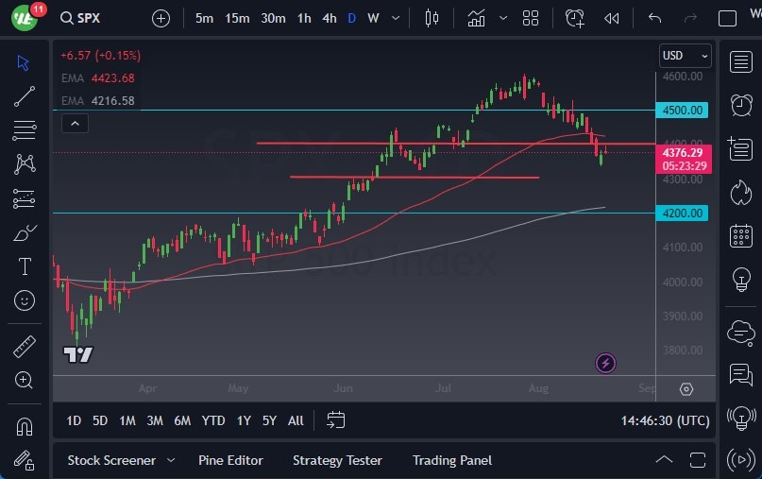
Task: Open the USD currency dropdown
Action: [x=685, y=56]
